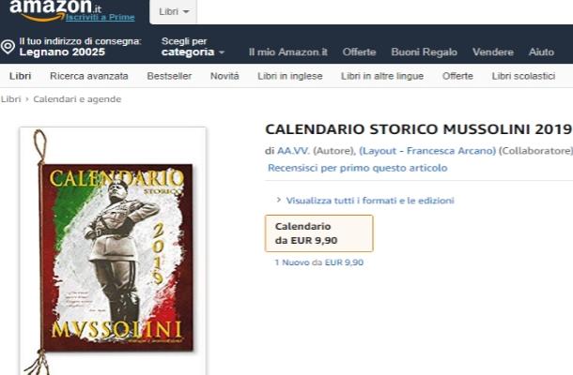
Task: Open the 1 Nuovo da EUR 9,90 offer link
Action: coord(319,262)
